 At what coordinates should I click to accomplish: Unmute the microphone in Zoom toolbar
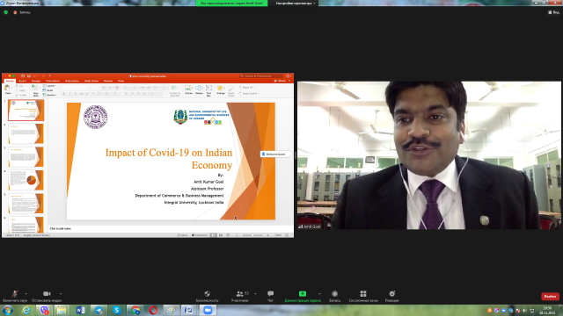point(15,296)
